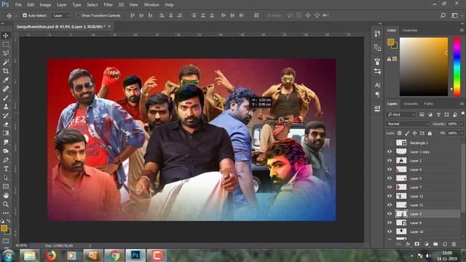Select the Brush tool
Image resolution: width=466 pixels, height=262 pixels.
tap(6, 98)
